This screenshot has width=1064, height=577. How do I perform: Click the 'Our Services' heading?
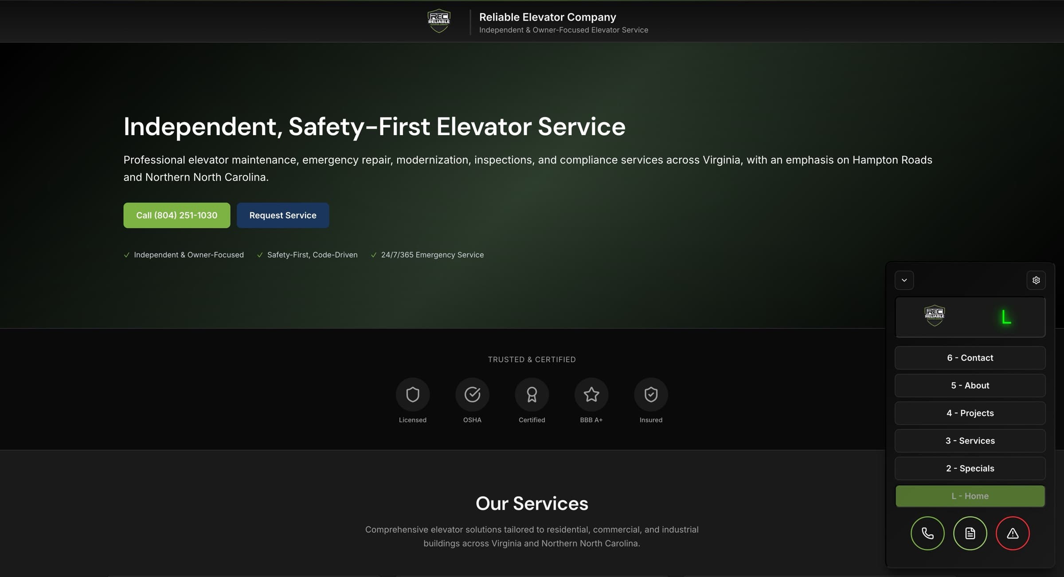tap(532, 503)
